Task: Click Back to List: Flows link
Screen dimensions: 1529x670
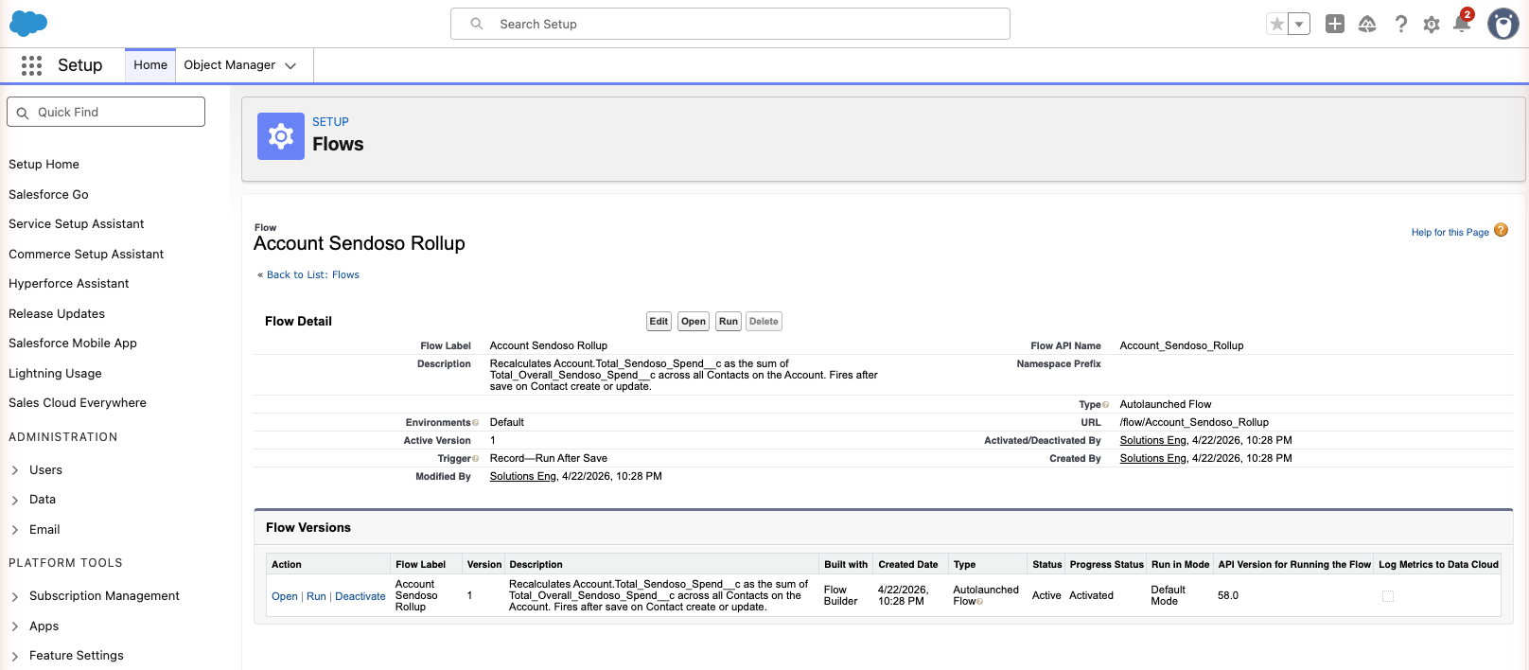Action: (313, 275)
